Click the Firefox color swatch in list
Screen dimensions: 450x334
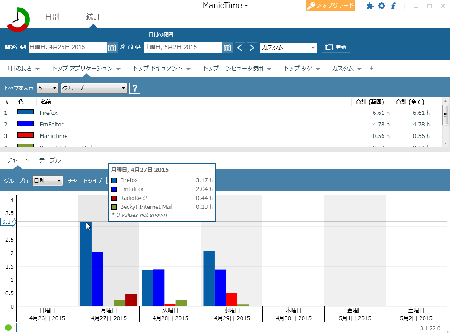pyautogui.click(x=25, y=112)
